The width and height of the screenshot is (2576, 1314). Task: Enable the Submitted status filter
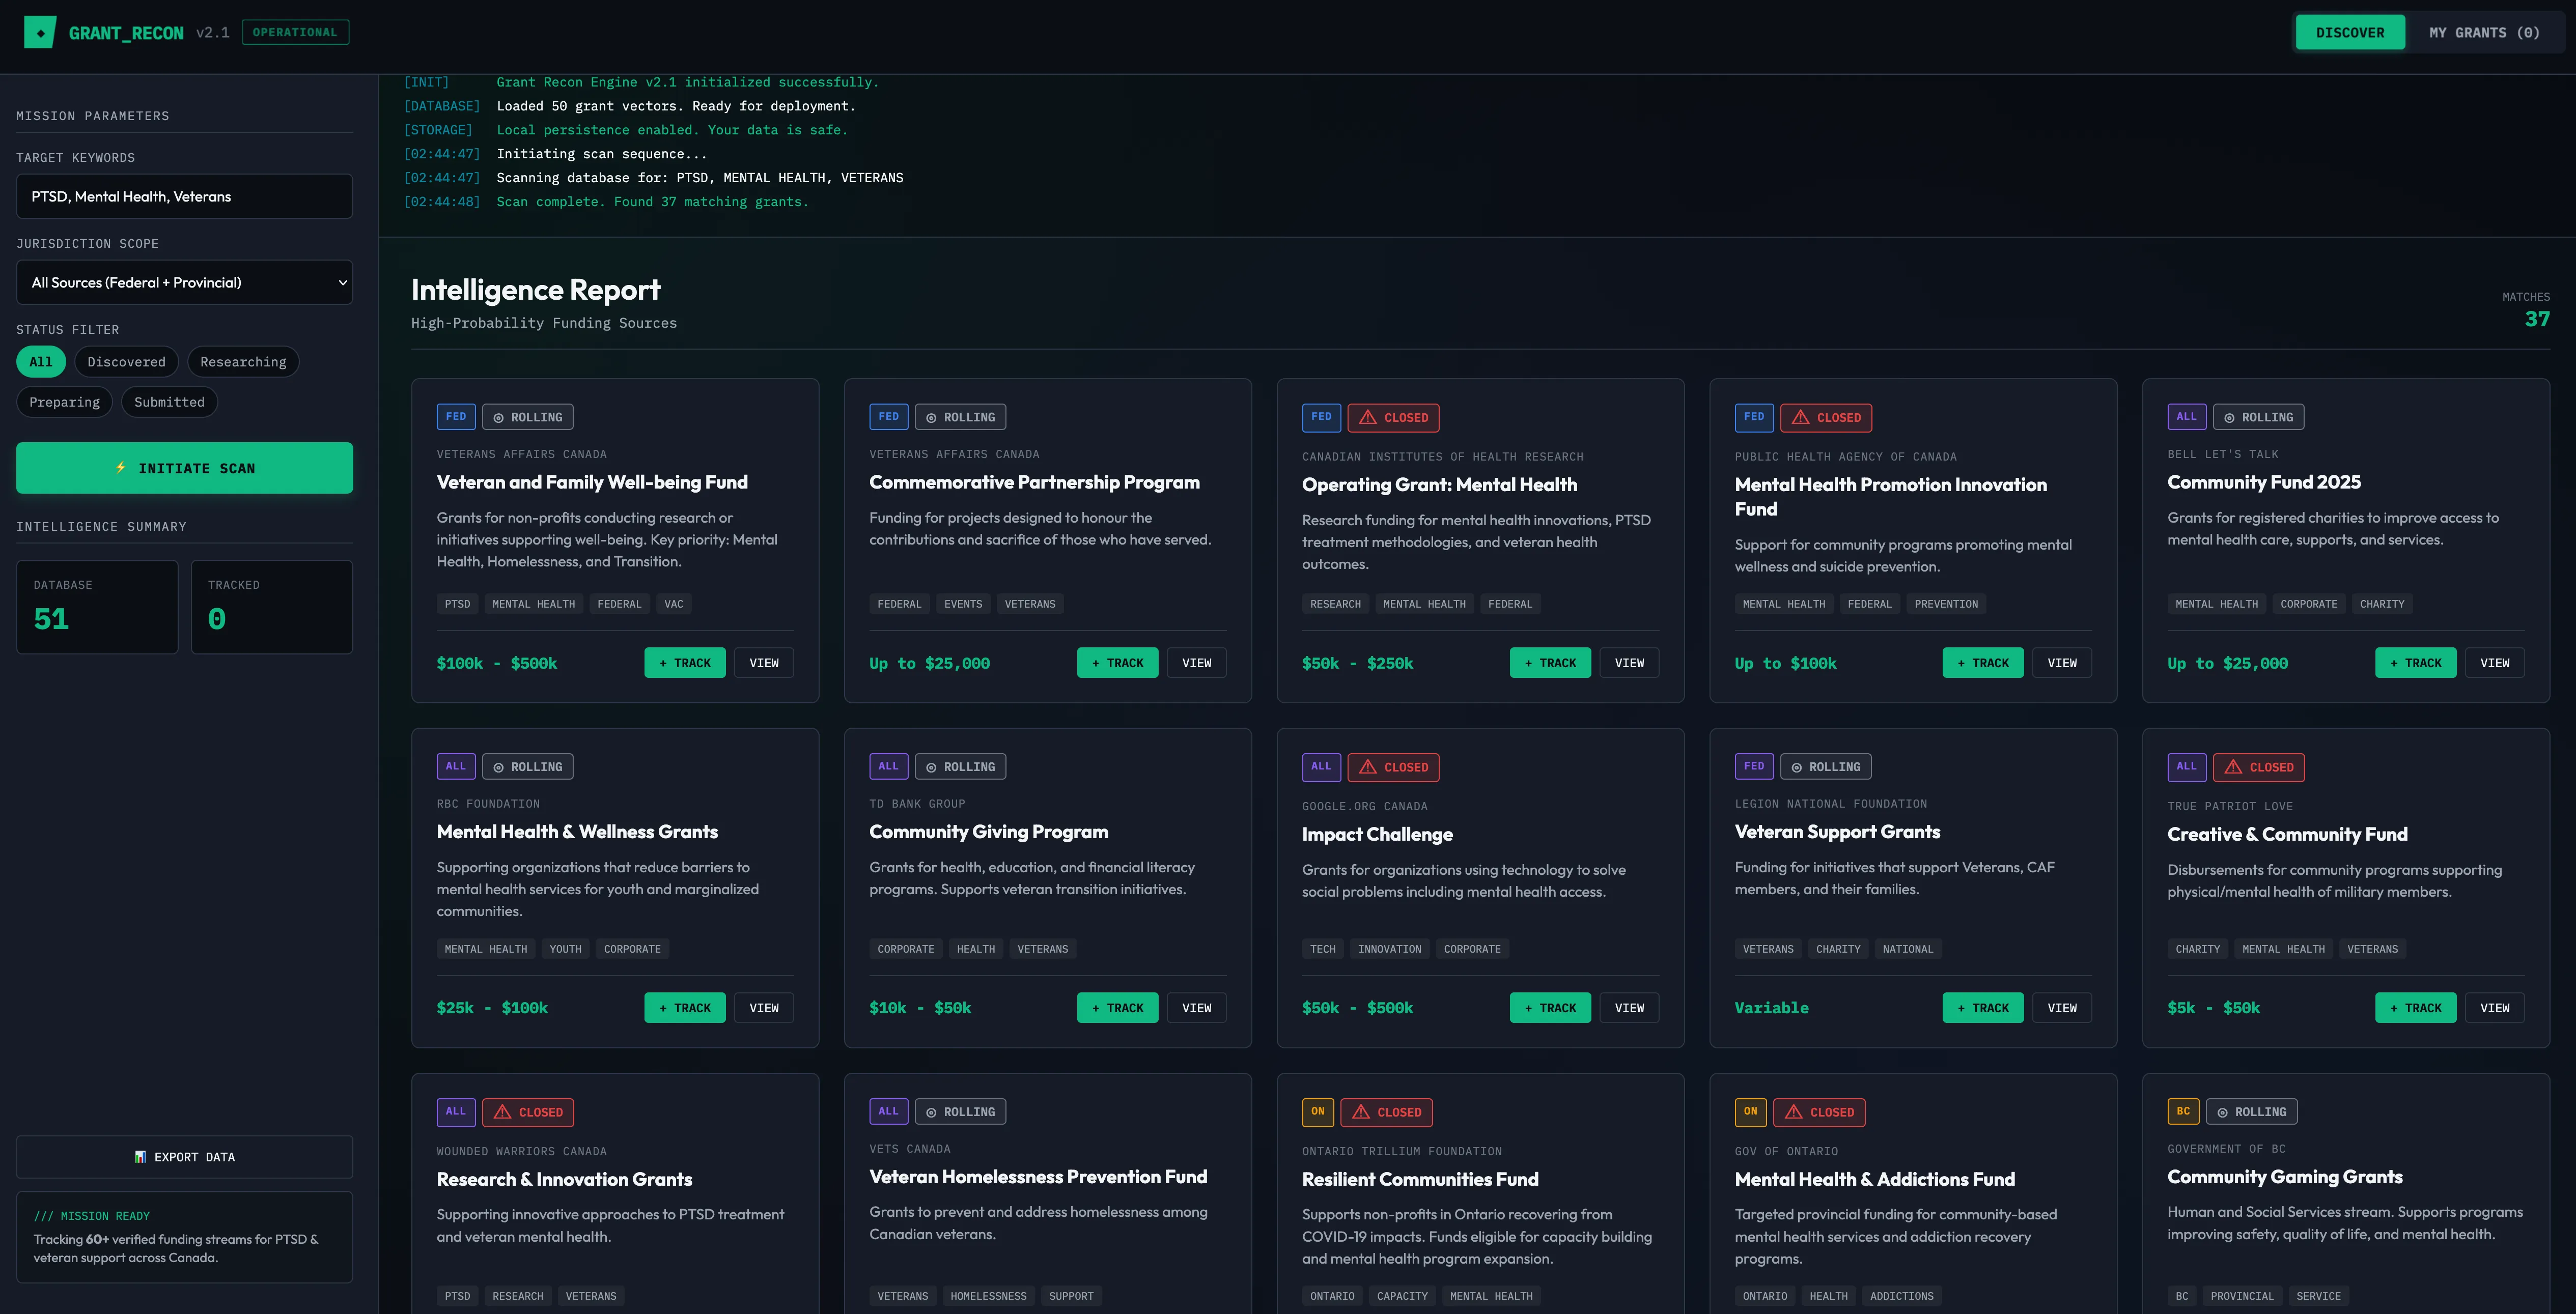[169, 402]
